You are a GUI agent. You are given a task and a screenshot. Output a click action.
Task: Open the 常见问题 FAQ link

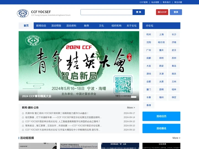click(178, 2)
